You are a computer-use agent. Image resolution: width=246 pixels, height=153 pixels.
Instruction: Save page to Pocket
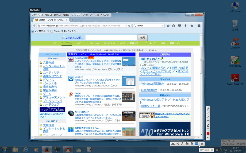pos(179,26)
